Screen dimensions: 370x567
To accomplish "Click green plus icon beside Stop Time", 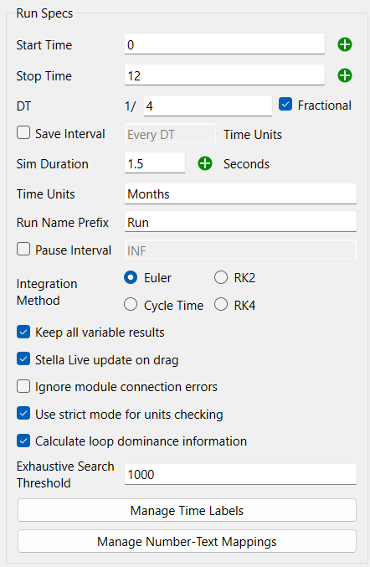I will tap(345, 75).
